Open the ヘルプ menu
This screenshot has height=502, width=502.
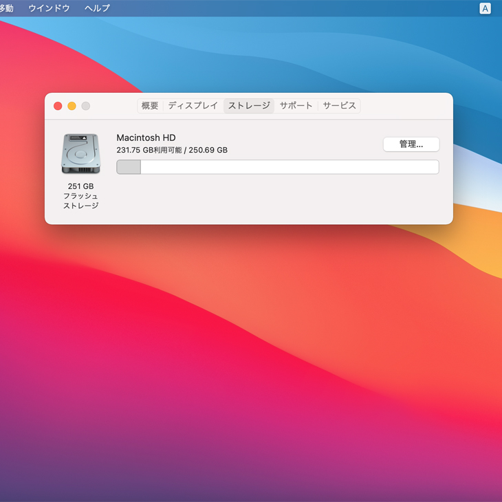tap(97, 8)
